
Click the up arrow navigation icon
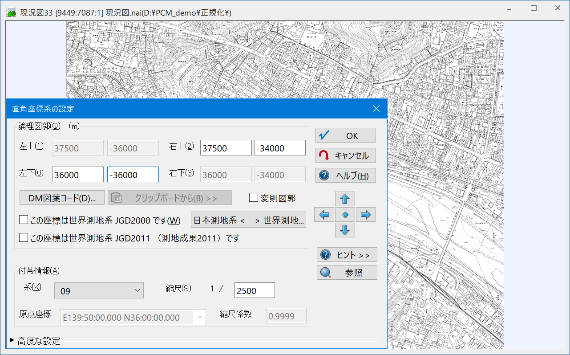tap(345, 199)
